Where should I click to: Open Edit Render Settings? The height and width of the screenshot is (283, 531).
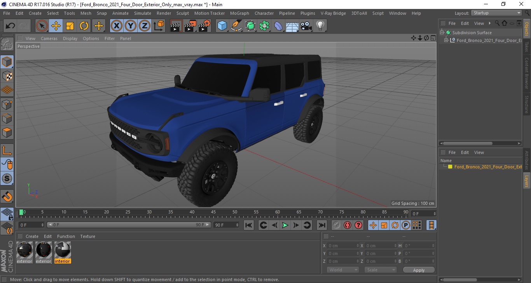point(204,26)
